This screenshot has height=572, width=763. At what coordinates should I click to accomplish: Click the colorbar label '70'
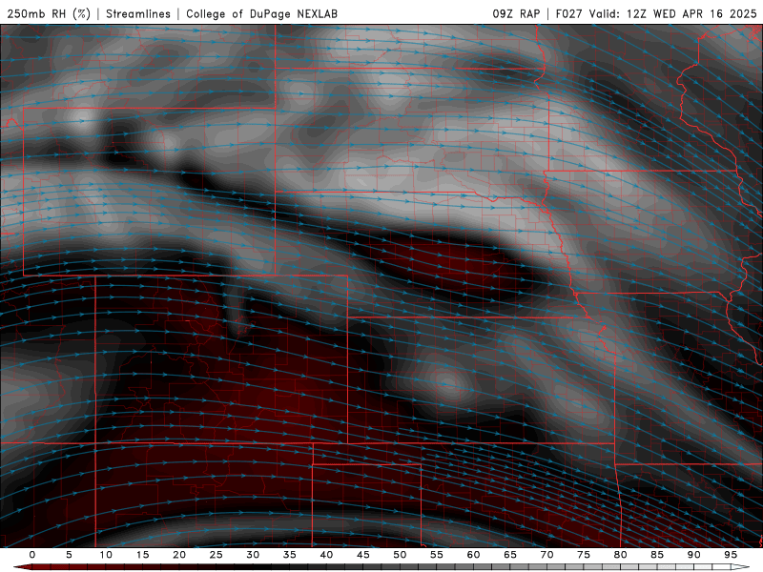pyautogui.click(x=546, y=555)
